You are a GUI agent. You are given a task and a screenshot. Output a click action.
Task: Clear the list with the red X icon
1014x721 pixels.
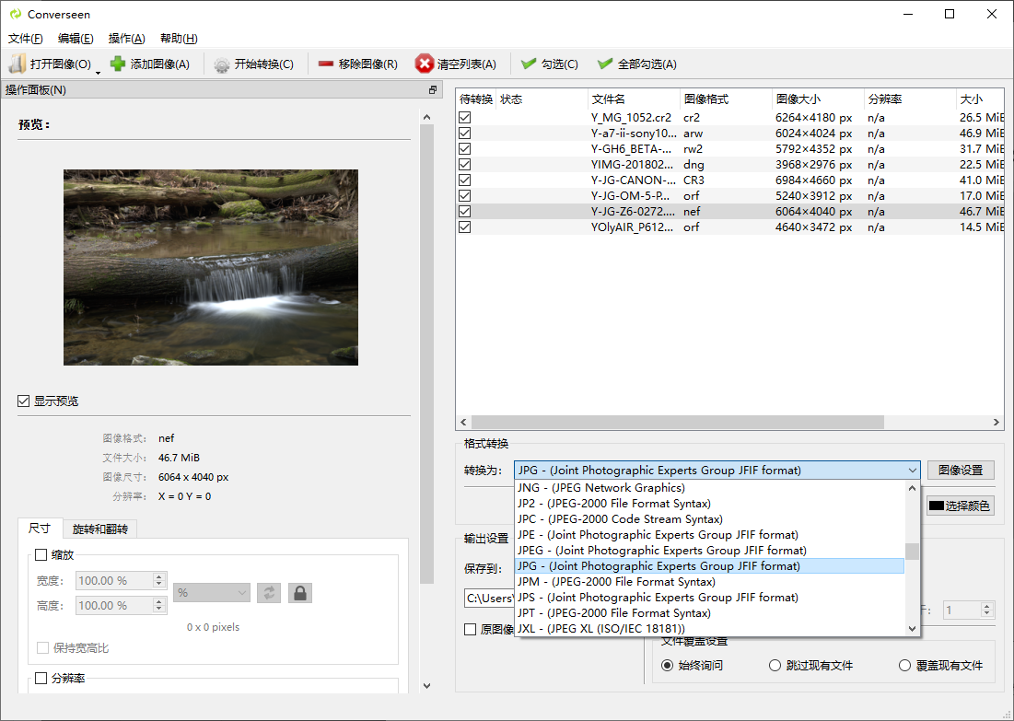click(x=425, y=64)
